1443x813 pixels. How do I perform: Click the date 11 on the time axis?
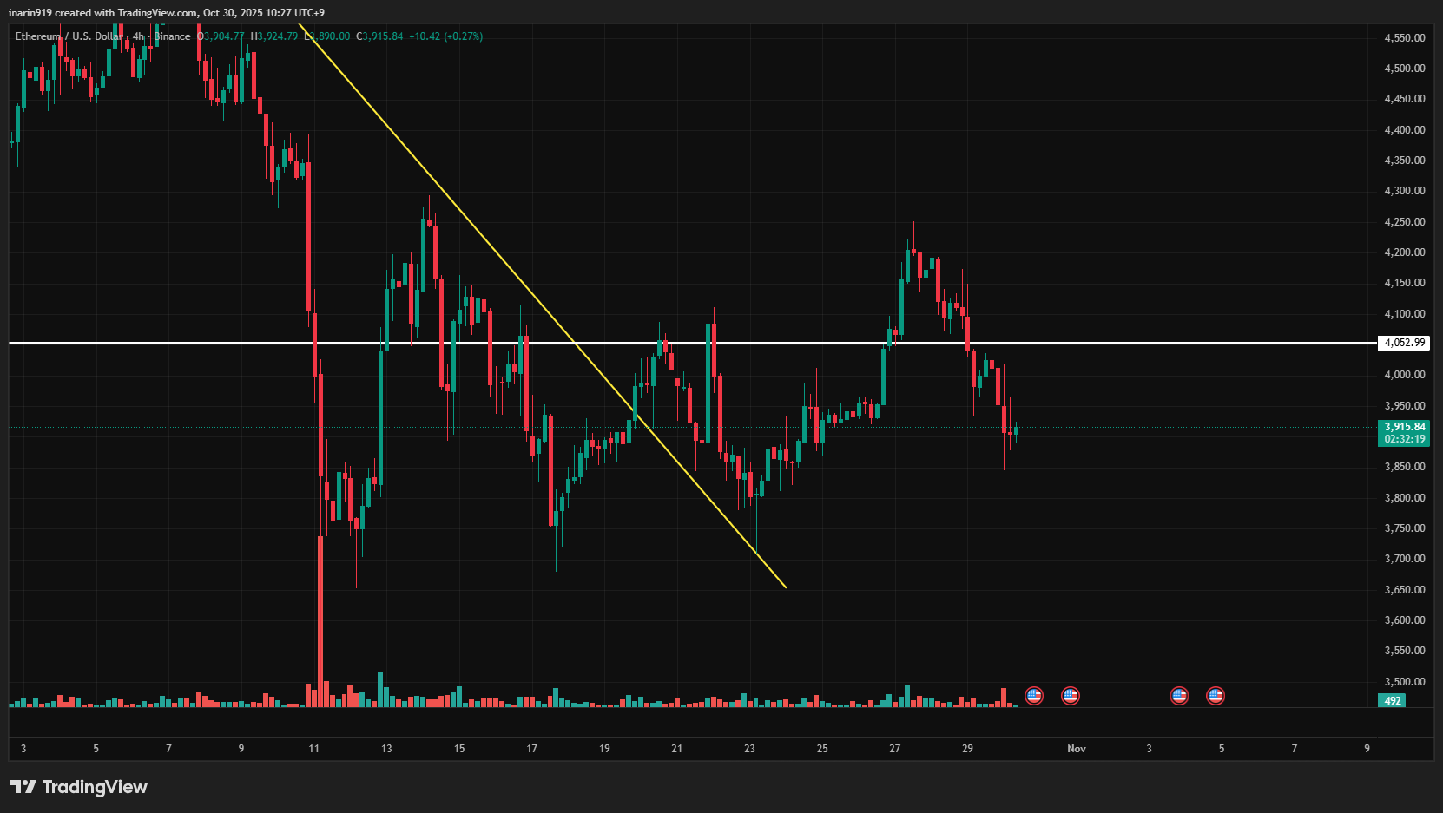(x=313, y=748)
